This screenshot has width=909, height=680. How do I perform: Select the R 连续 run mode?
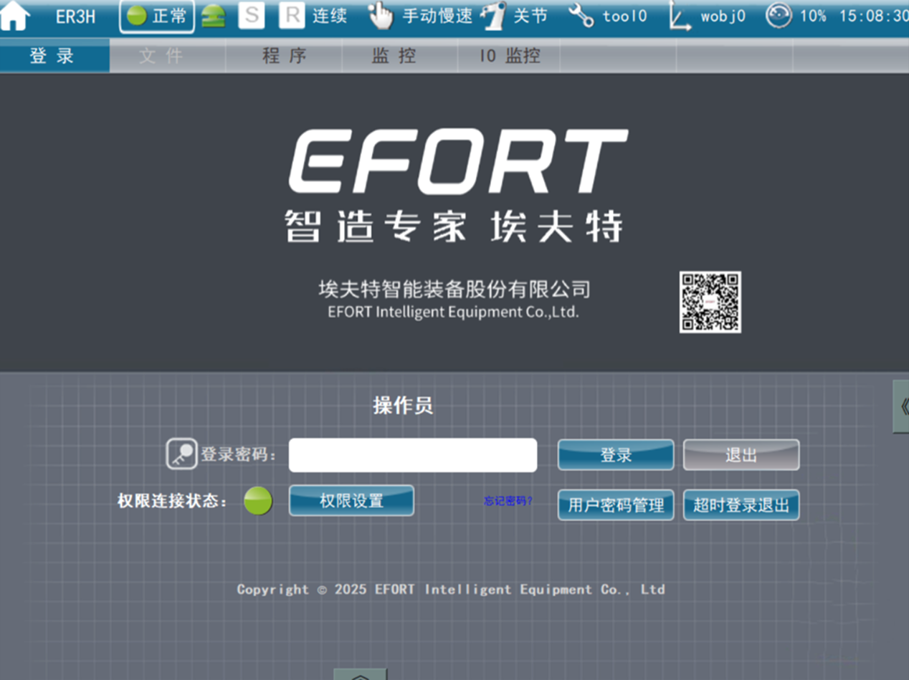(313, 16)
